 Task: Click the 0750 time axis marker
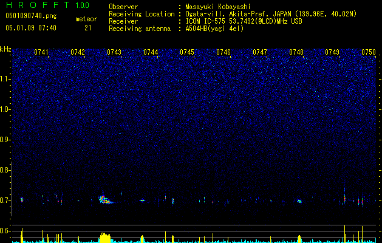click(369, 52)
